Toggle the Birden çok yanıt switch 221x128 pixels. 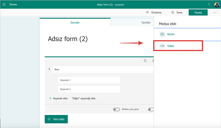[116, 109]
